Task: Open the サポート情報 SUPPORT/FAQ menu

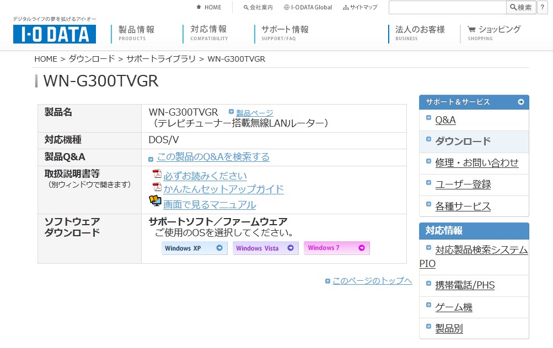Action: [284, 33]
